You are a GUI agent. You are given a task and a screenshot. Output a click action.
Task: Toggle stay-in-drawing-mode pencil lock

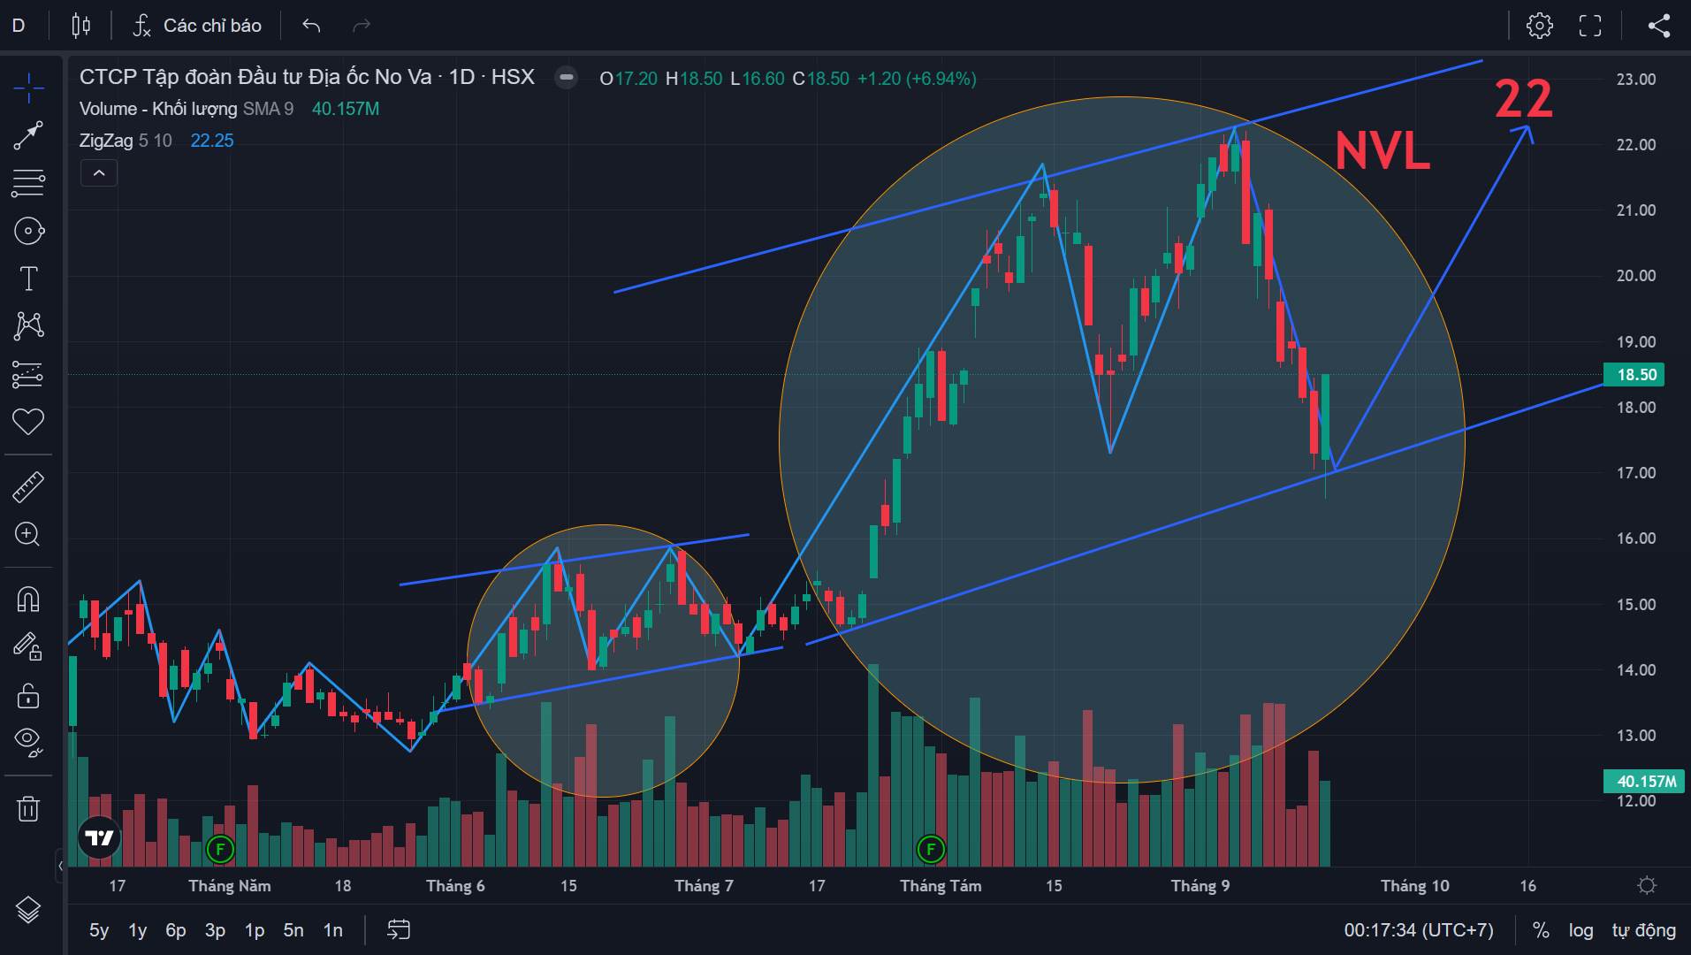coord(28,647)
